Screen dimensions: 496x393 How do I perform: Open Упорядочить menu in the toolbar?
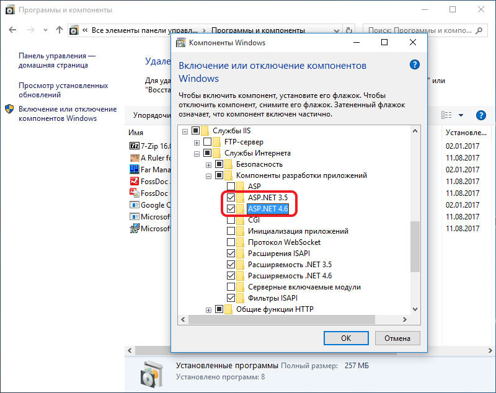[152, 115]
